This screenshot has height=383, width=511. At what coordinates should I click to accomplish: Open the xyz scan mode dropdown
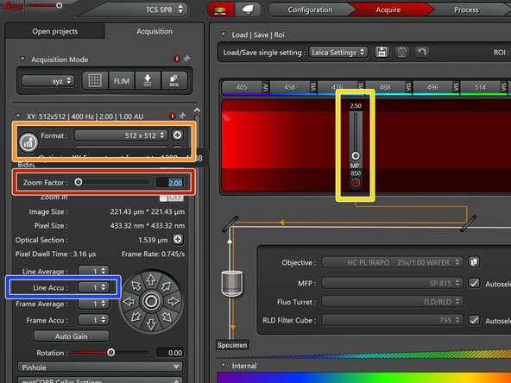[48, 81]
